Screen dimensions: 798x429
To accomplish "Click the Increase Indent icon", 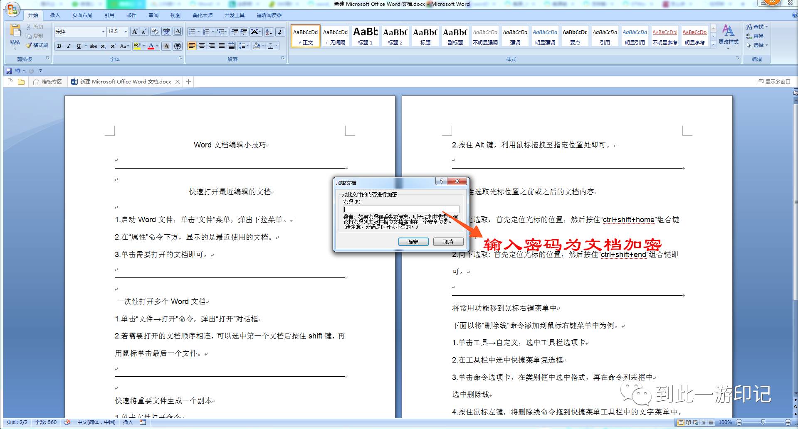I will (x=244, y=32).
